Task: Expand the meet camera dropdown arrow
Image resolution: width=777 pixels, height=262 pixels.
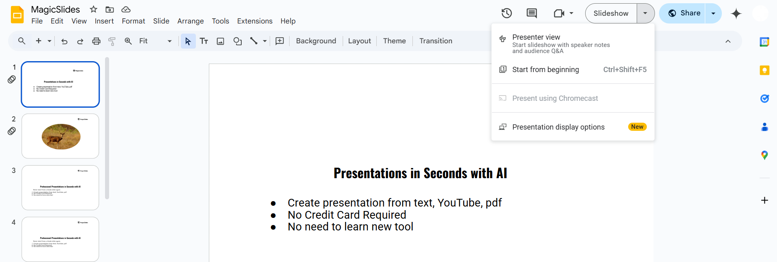Action: (571, 13)
